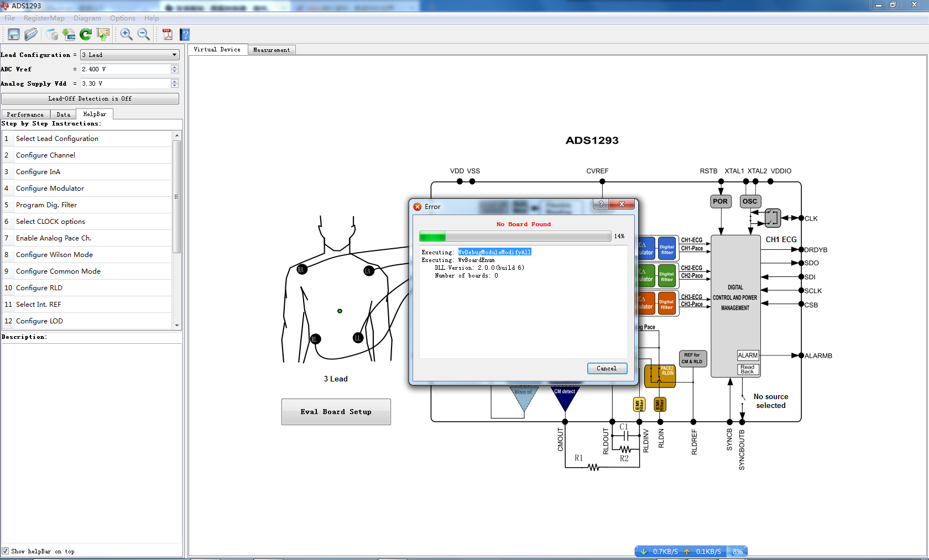Click the green refresh arrow icon
Image resolution: width=929 pixels, height=560 pixels.
point(86,34)
